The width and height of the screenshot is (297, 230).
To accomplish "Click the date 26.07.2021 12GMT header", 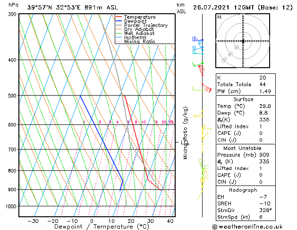I will (223, 8).
